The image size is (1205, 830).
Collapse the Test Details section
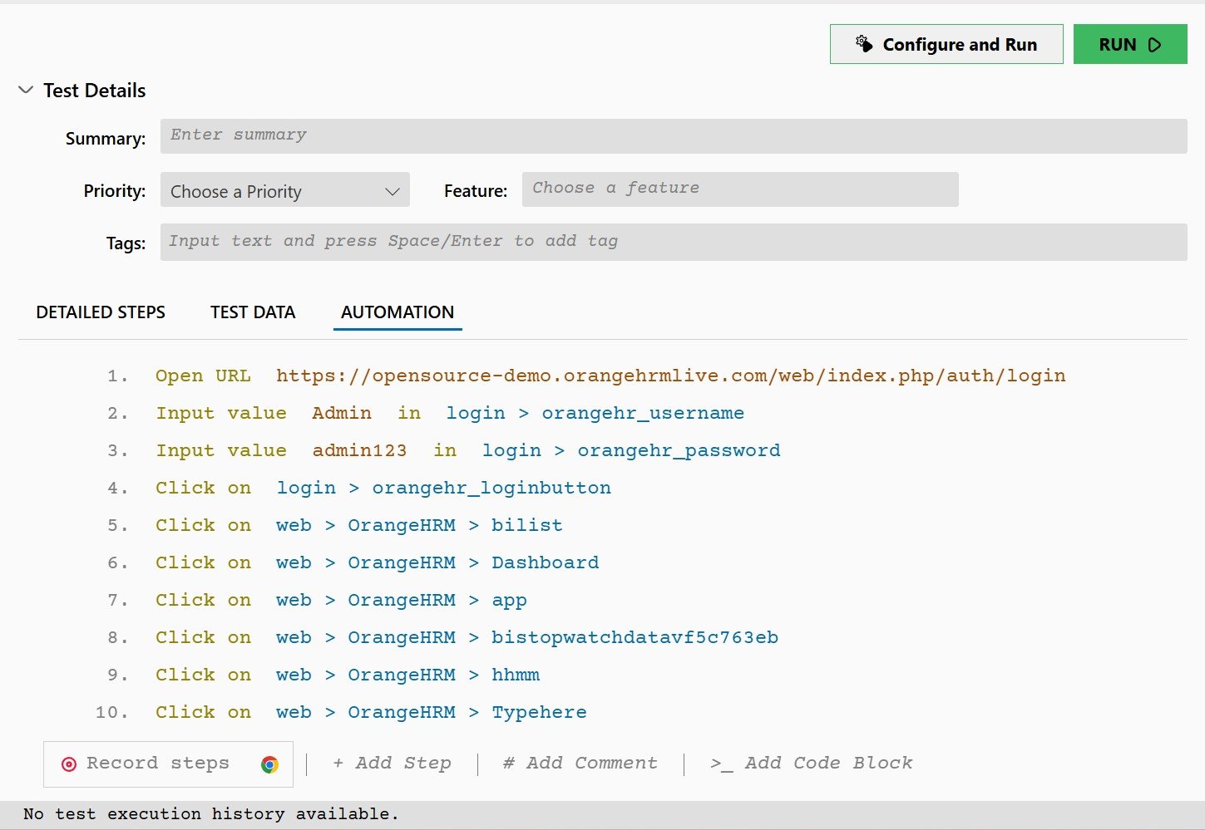(x=26, y=90)
